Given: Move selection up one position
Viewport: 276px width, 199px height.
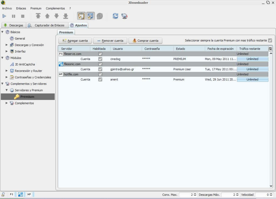Looking at the screenshot, I should [x=47, y=16].
